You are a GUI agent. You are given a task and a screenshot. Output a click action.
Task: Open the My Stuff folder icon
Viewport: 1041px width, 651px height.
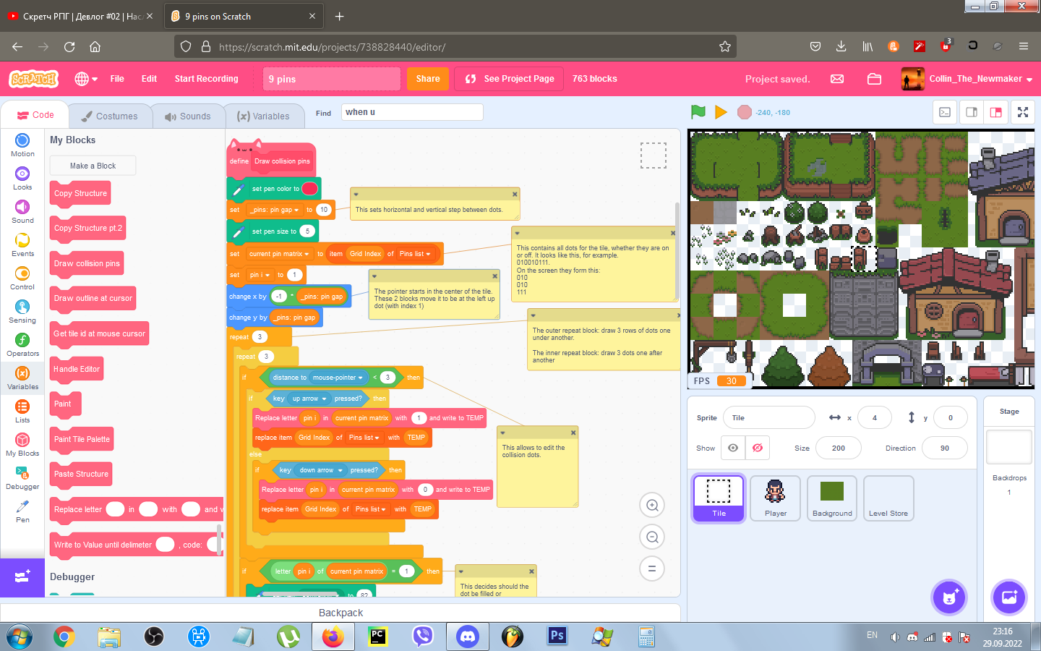pyautogui.click(x=874, y=79)
